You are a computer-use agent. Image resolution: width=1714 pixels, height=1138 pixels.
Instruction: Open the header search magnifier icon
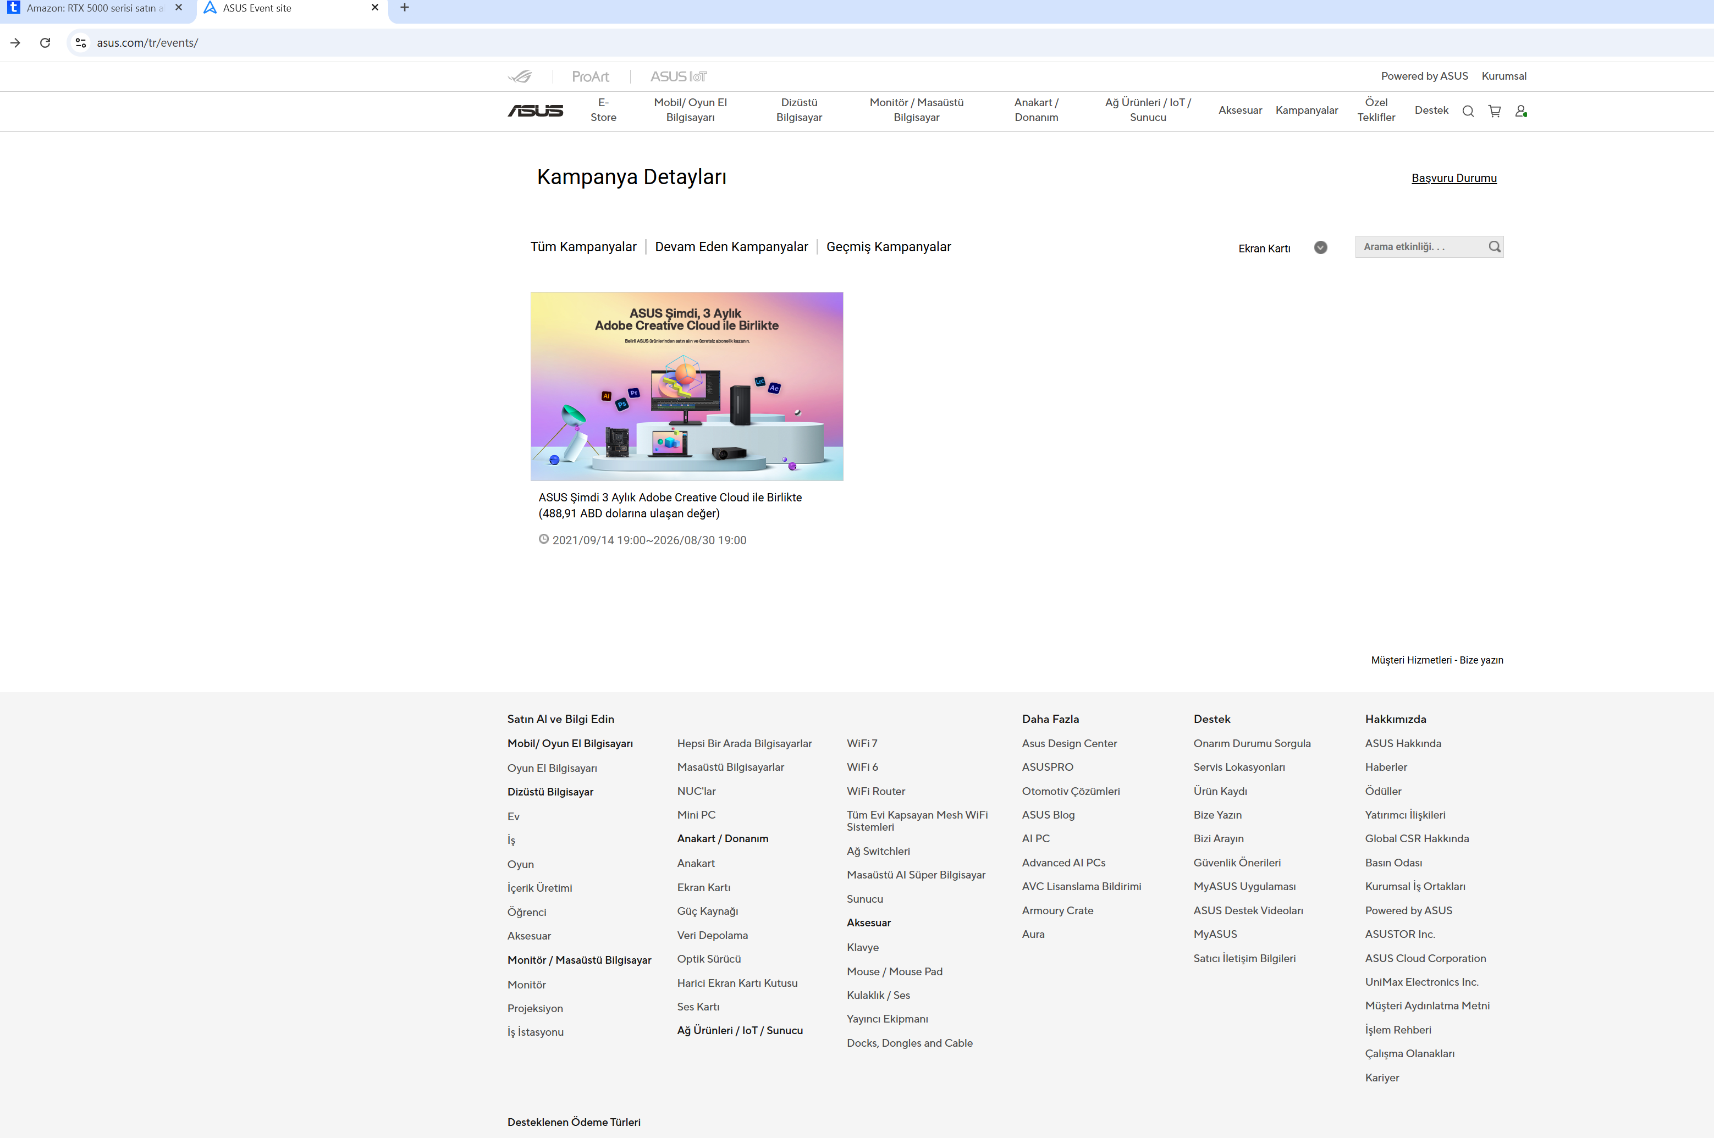click(1468, 111)
